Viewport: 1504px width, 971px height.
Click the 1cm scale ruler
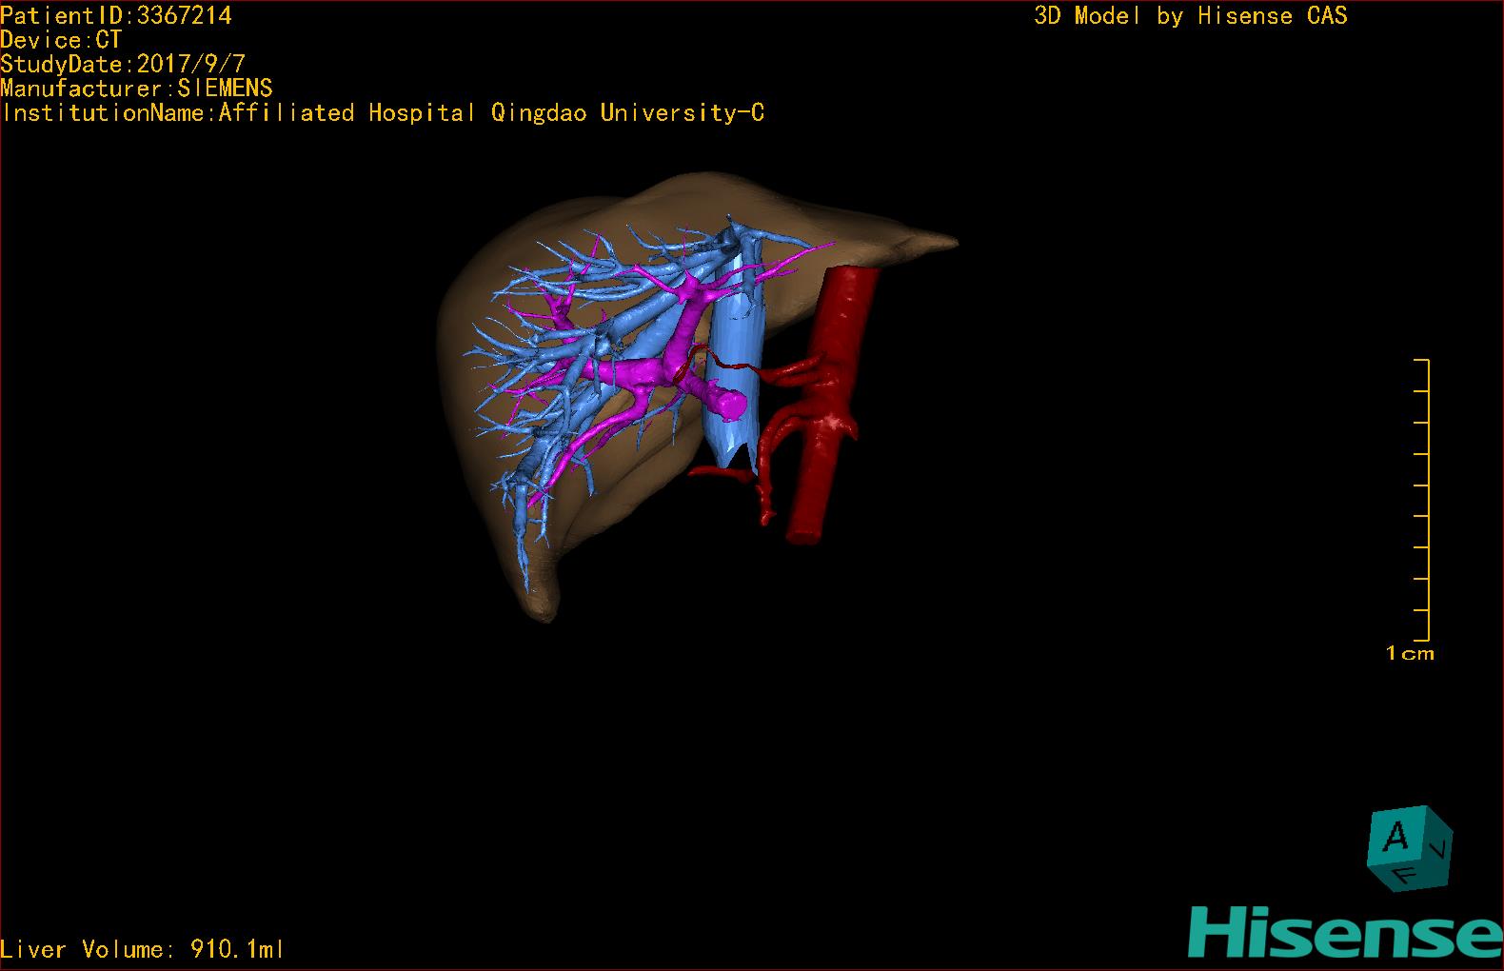[x=1421, y=500]
